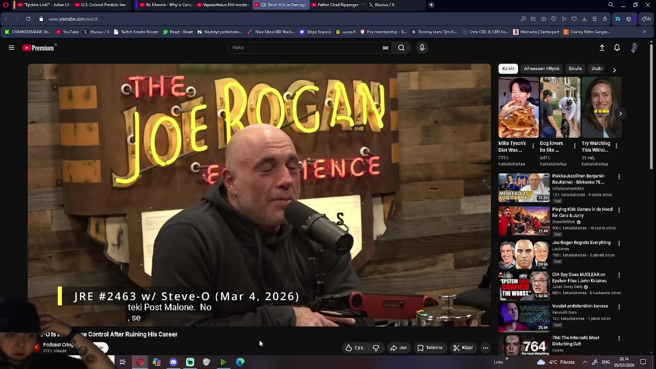Open the Mike Tyson's Diet short thumbnail
Viewport: 656px width, 369px height.
click(x=519, y=108)
